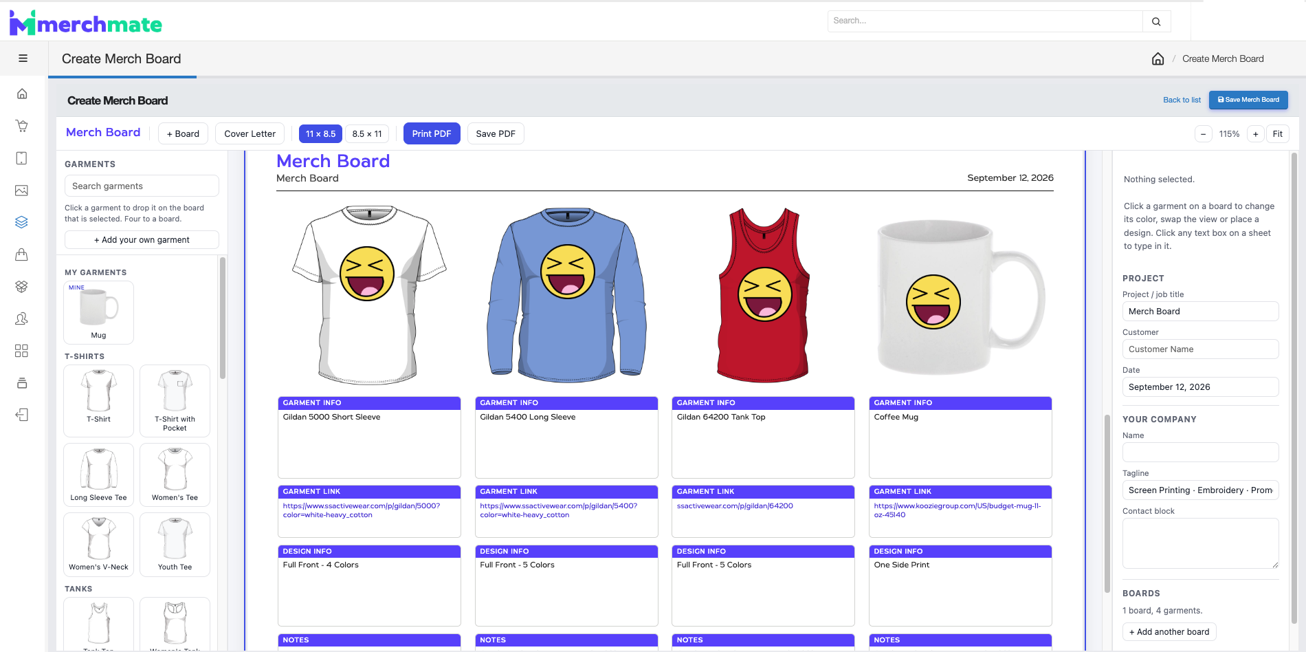1306x652 pixels.
Task: Add a new board with + Board
Action: [x=184, y=133]
